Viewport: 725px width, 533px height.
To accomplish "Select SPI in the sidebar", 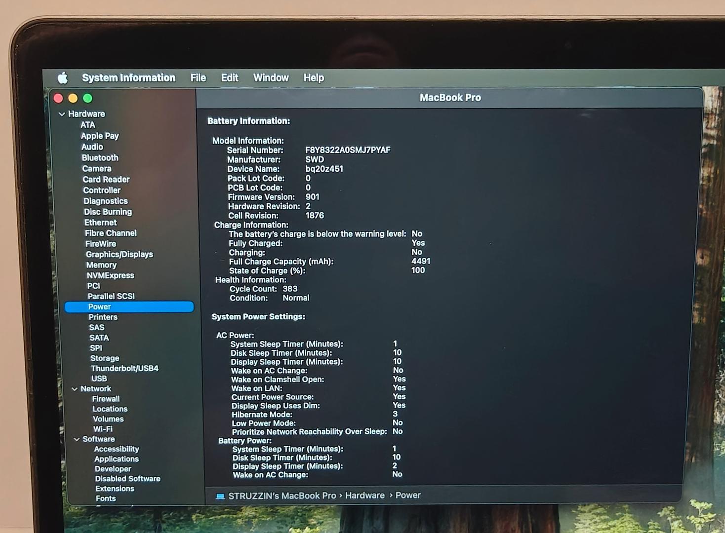I will (96, 348).
